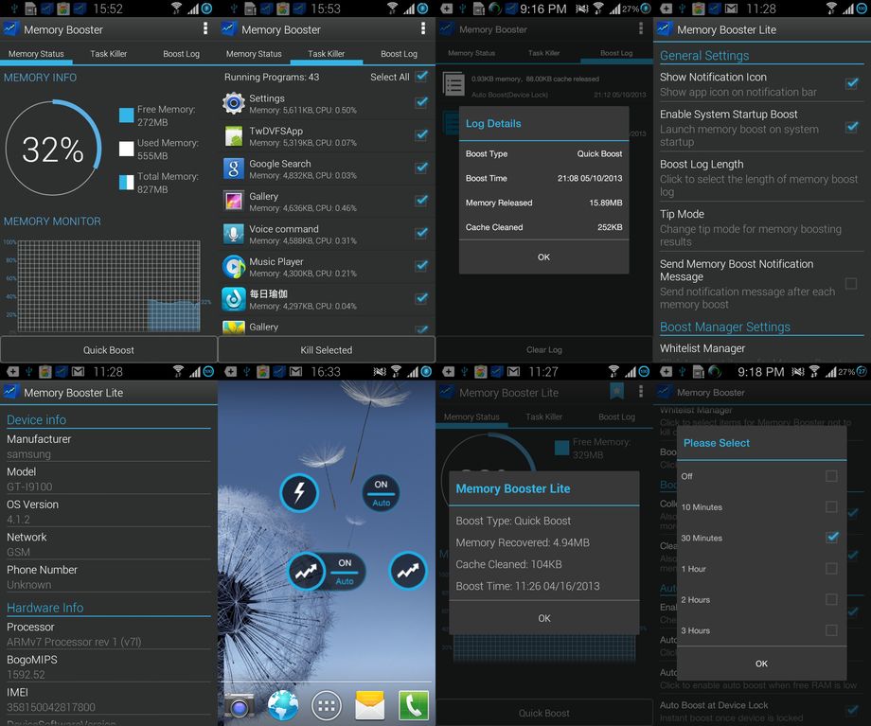Image resolution: width=871 pixels, height=726 pixels.
Task: Uncheck the Music Player row checkbox
Action: (x=421, y=266)
